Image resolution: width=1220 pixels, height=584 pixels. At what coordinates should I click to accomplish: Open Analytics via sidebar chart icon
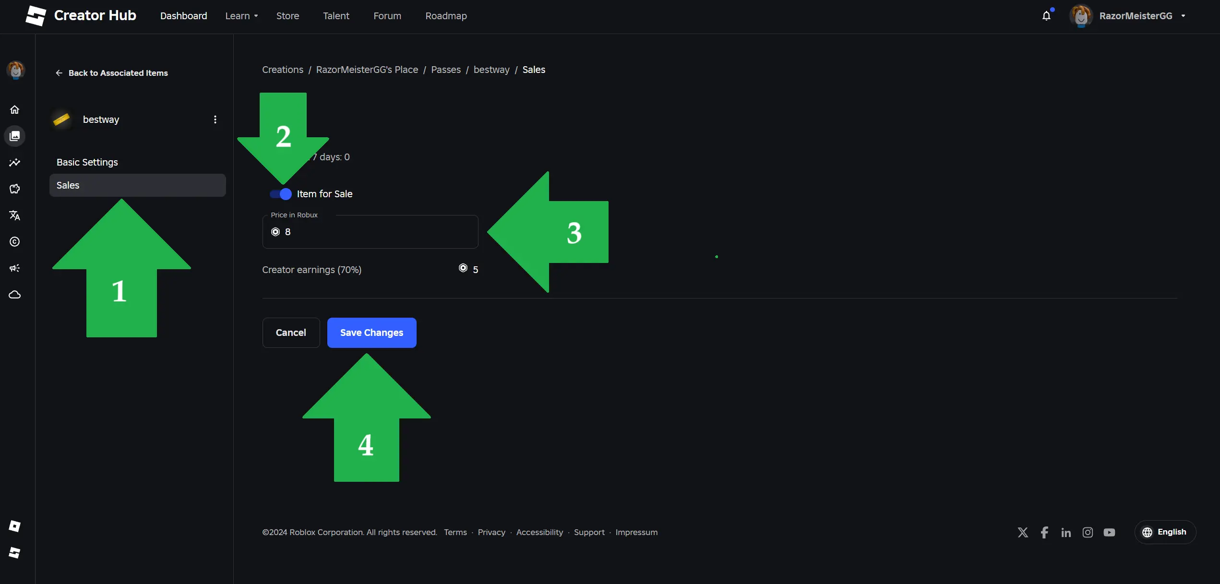tap(15, 163)
